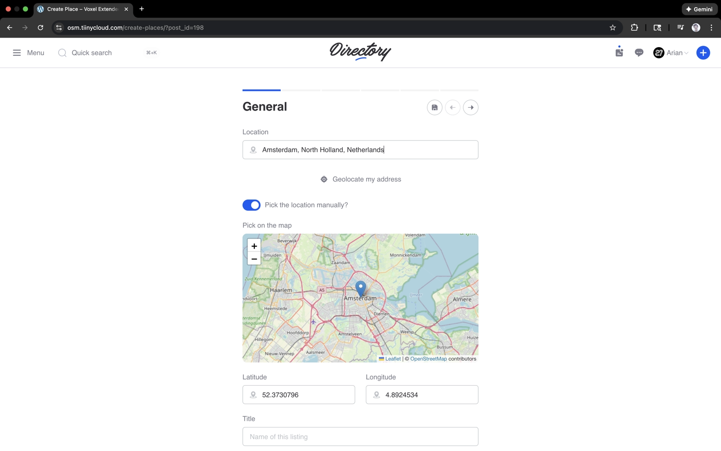Click the blue map marker pin
The width and height of the screenshot is (721, 451).
coord(360,288)
